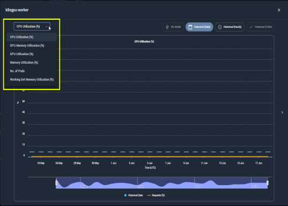Screen dimensions: 288x206
Task: Toggle Historical Data series in legend
Action: pos(134,195)
